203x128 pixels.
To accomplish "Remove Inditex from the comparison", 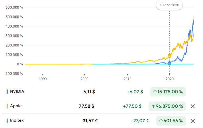I will tap(193, 121).
